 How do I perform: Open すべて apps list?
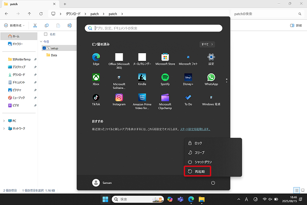[x=207, y=44]
